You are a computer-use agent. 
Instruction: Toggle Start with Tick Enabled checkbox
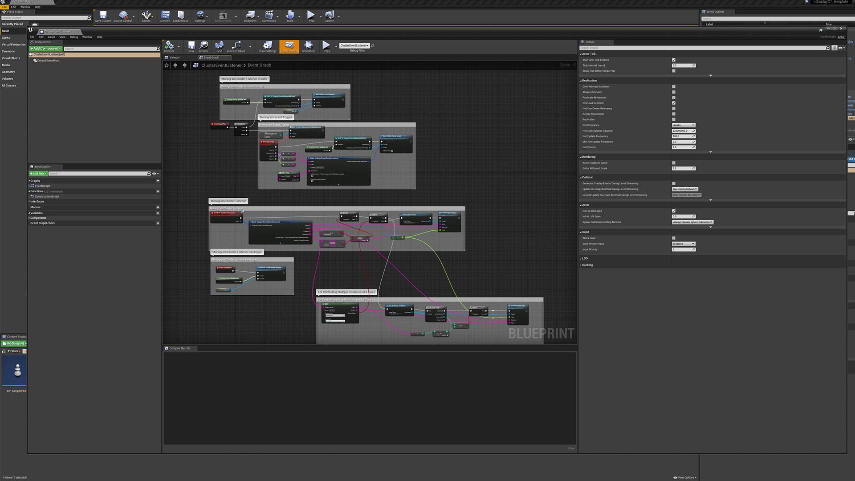[673, 60]
